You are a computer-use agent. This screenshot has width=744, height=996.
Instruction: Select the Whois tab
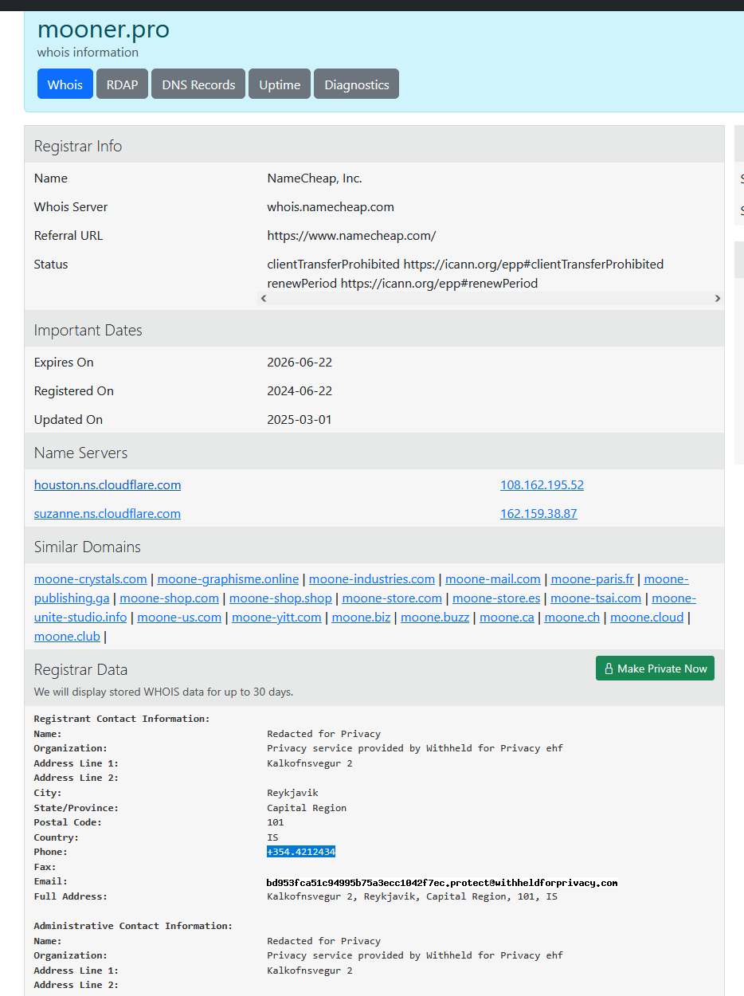[x=65, y=84]
